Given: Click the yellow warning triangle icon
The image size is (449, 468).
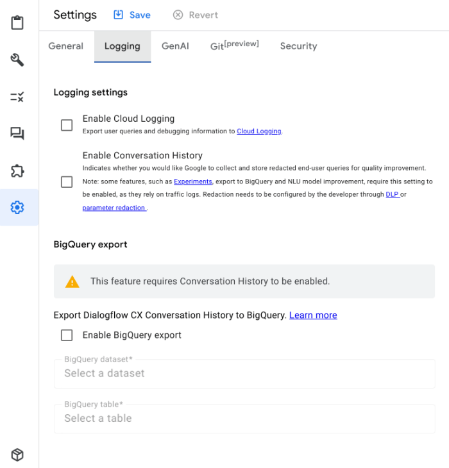Looking at the screenshot, I should 72,281.
